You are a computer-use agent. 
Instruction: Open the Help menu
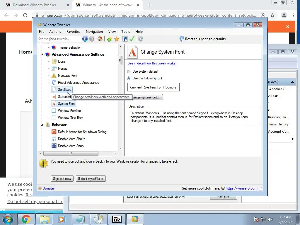click(139, 32)
